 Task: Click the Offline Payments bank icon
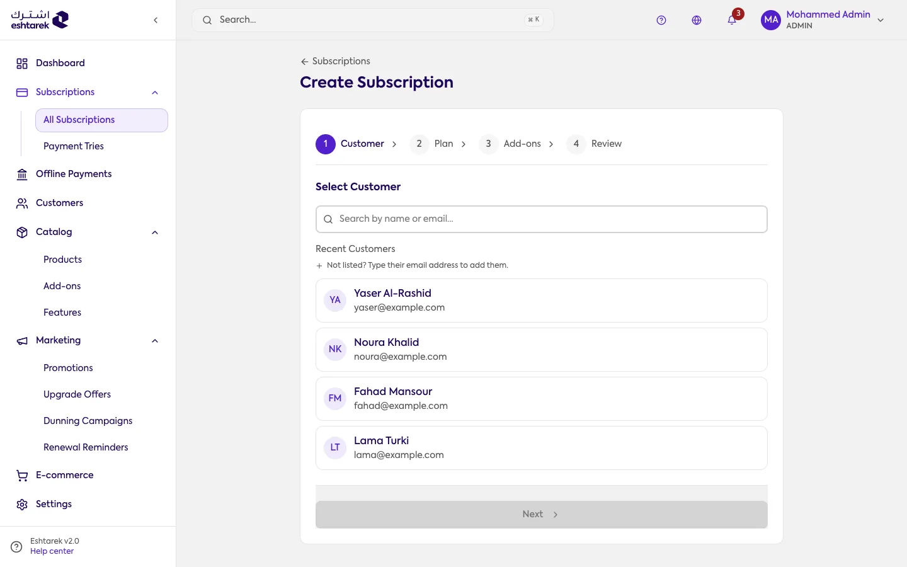tap(22, 175)
